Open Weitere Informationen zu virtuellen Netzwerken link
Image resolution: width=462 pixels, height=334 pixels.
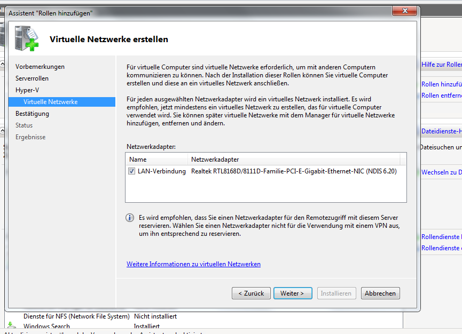click(x=193, y=264)
